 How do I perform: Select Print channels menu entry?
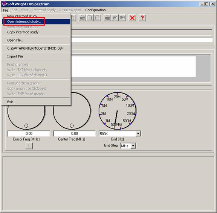coord(36,64)
